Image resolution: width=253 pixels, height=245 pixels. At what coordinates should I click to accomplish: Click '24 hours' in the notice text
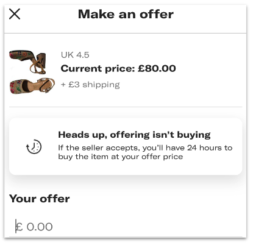coord(205,147)
